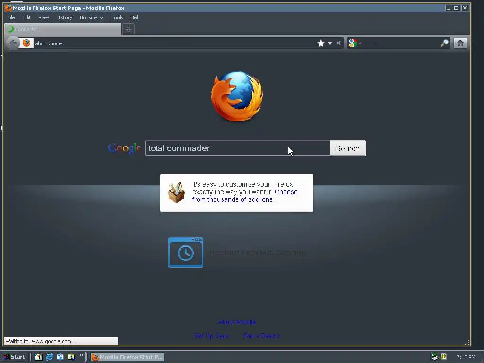Minimize the Firefox window

(449, 8)
